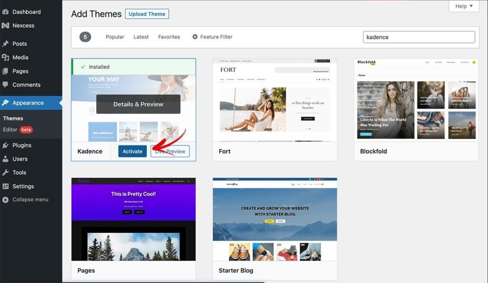Open the Help dropdown
488x283 pixels.
pos(464,6)
